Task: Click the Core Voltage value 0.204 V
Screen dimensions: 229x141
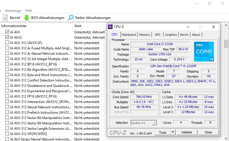Action: [x=179, y=59]
